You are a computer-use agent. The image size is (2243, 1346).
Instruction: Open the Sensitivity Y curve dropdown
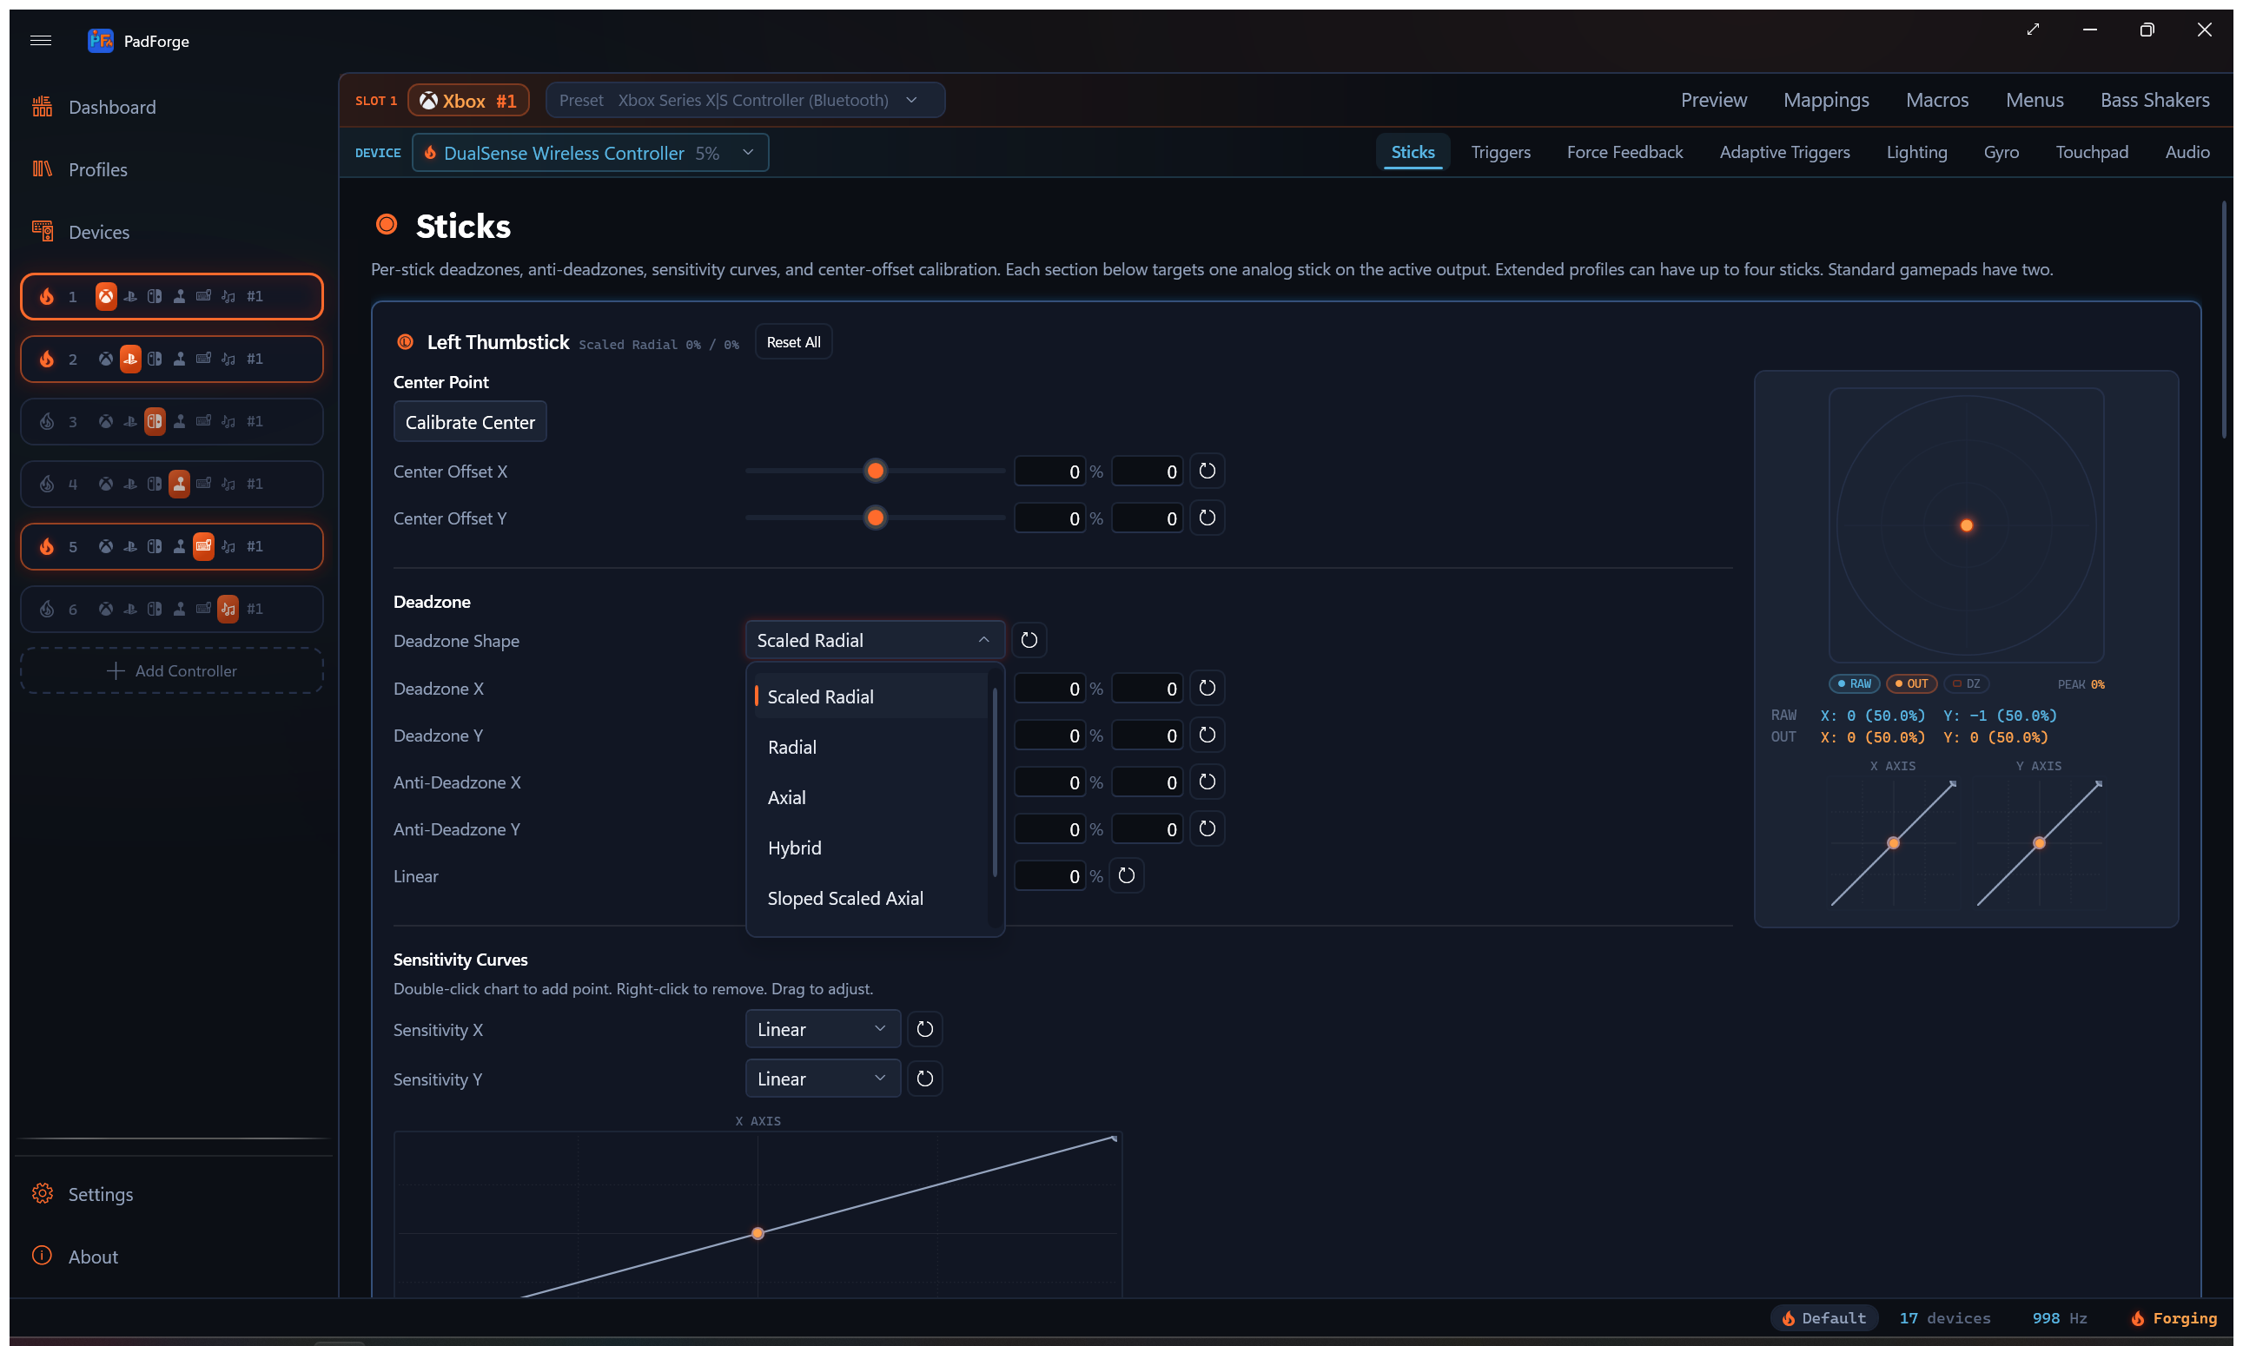pyautogui.click(x=822, y=1079)
